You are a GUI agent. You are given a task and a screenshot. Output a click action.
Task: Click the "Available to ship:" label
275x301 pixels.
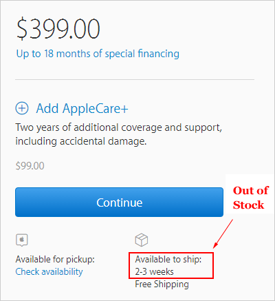click(168, 259)
